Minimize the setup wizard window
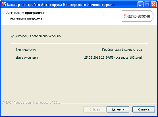Screen dimensions: 158x117 click(140, 5)
